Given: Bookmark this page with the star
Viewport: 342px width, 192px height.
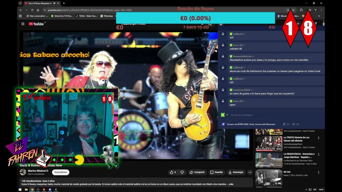Looking at the screenshot, I should pyautogui.click(x=293, y=10).
